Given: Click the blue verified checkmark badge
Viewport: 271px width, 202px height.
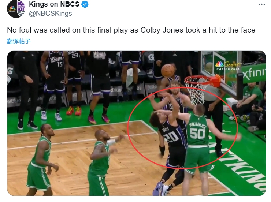Looking at the screenshot, I should 85,4.
